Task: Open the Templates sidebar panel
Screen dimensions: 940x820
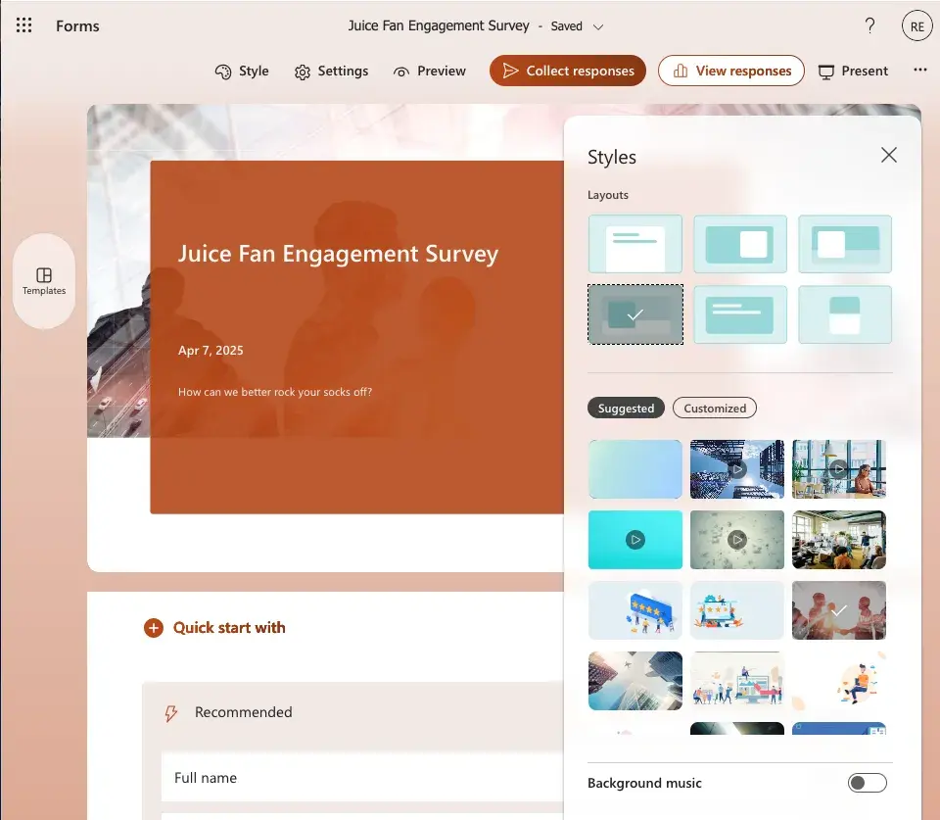Action: point(44,282)
